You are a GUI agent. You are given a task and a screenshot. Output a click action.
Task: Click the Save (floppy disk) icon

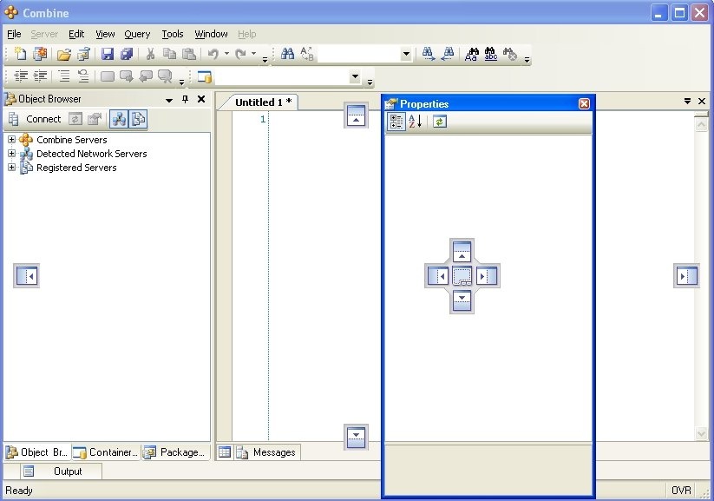(x=108, y=54)
